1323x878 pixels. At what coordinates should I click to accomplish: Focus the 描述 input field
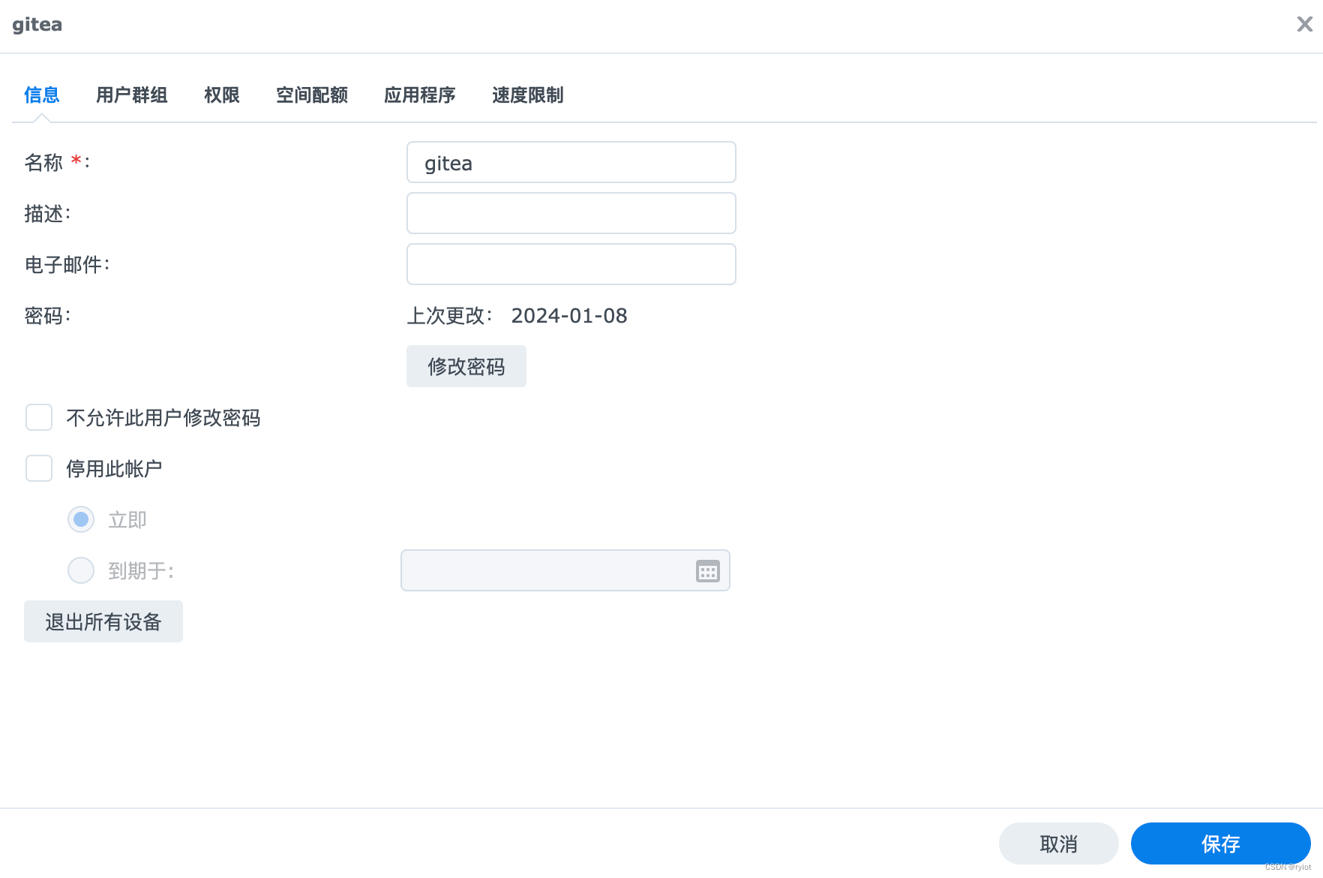(571, 213)
